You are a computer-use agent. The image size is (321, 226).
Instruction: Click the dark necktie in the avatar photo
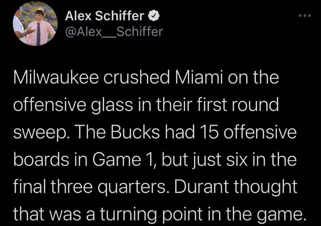[39, 34]
